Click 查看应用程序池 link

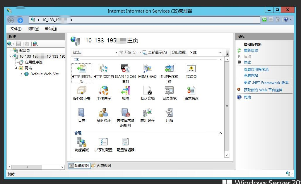click(256, 69)
